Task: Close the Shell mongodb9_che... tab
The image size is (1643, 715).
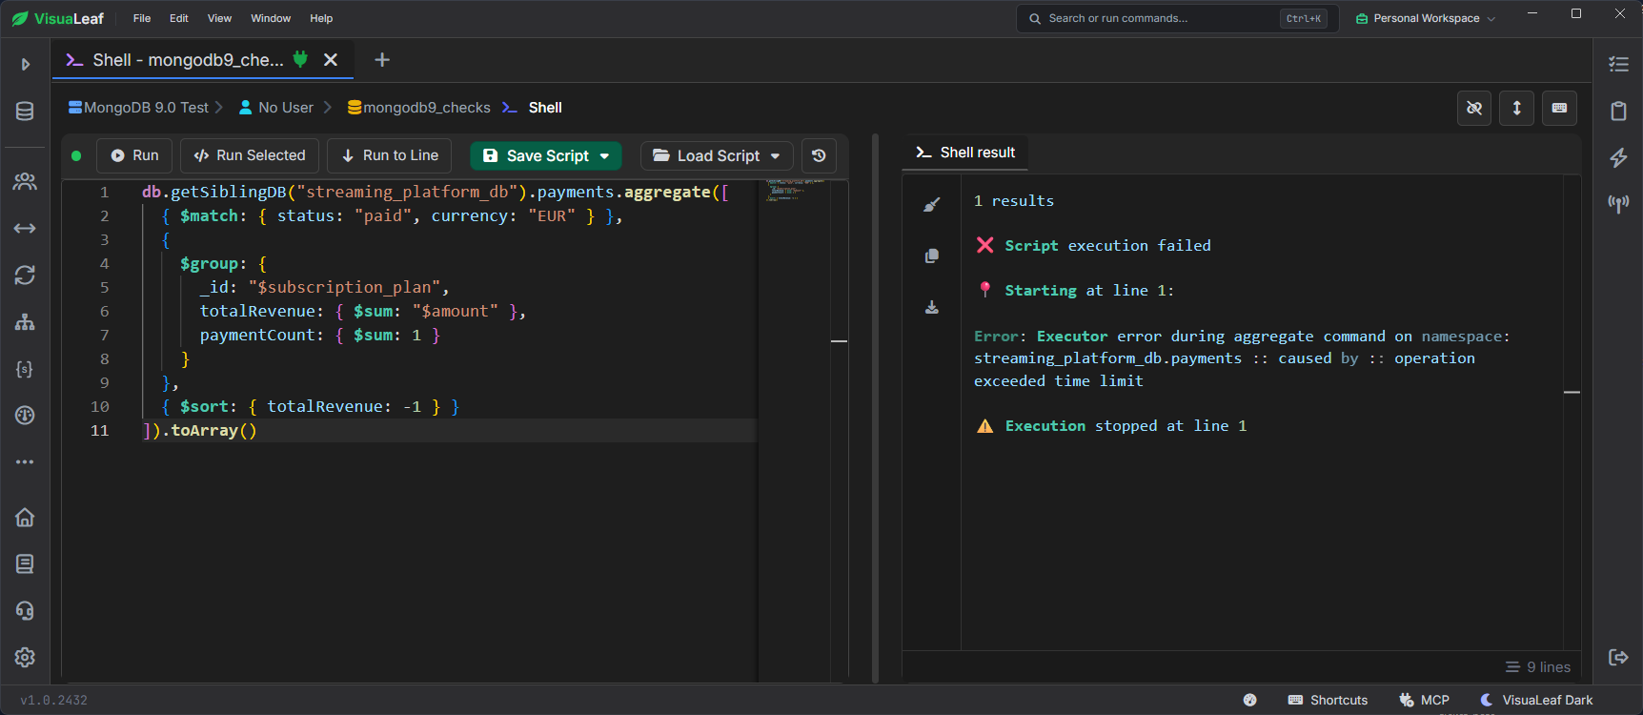Action: pos(331,60)
